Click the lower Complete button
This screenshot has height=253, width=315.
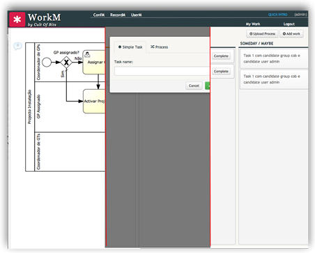221,71
